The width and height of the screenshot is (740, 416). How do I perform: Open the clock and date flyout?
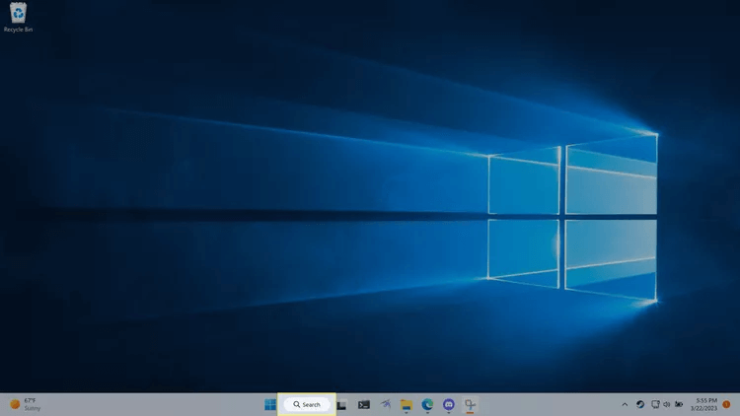[706, 404]
